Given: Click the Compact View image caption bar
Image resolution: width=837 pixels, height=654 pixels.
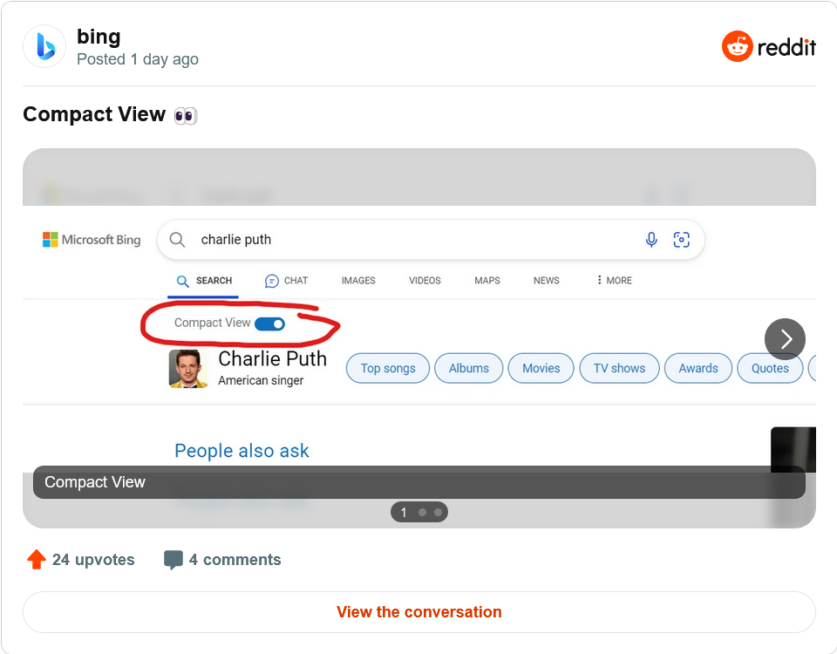Looking at the screenshot, I should click(x=419, y=482).
